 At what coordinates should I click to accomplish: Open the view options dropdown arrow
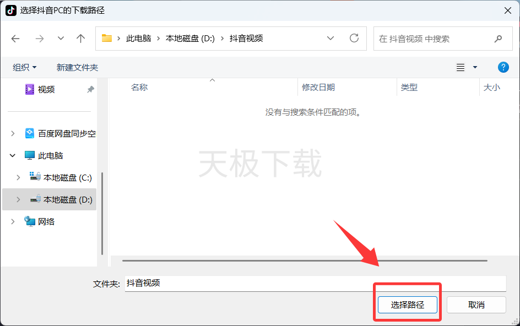[x=475, y=67]
